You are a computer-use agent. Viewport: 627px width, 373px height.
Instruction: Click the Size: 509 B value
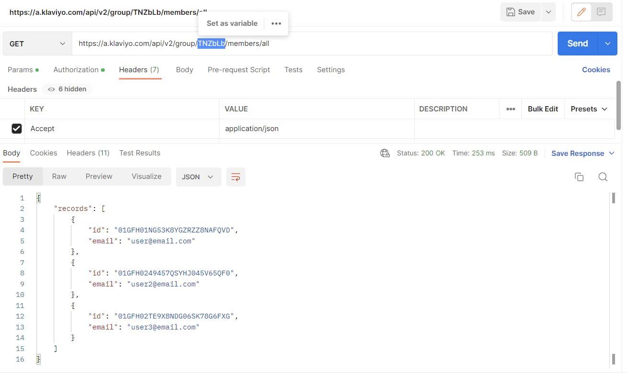[520, 153]
